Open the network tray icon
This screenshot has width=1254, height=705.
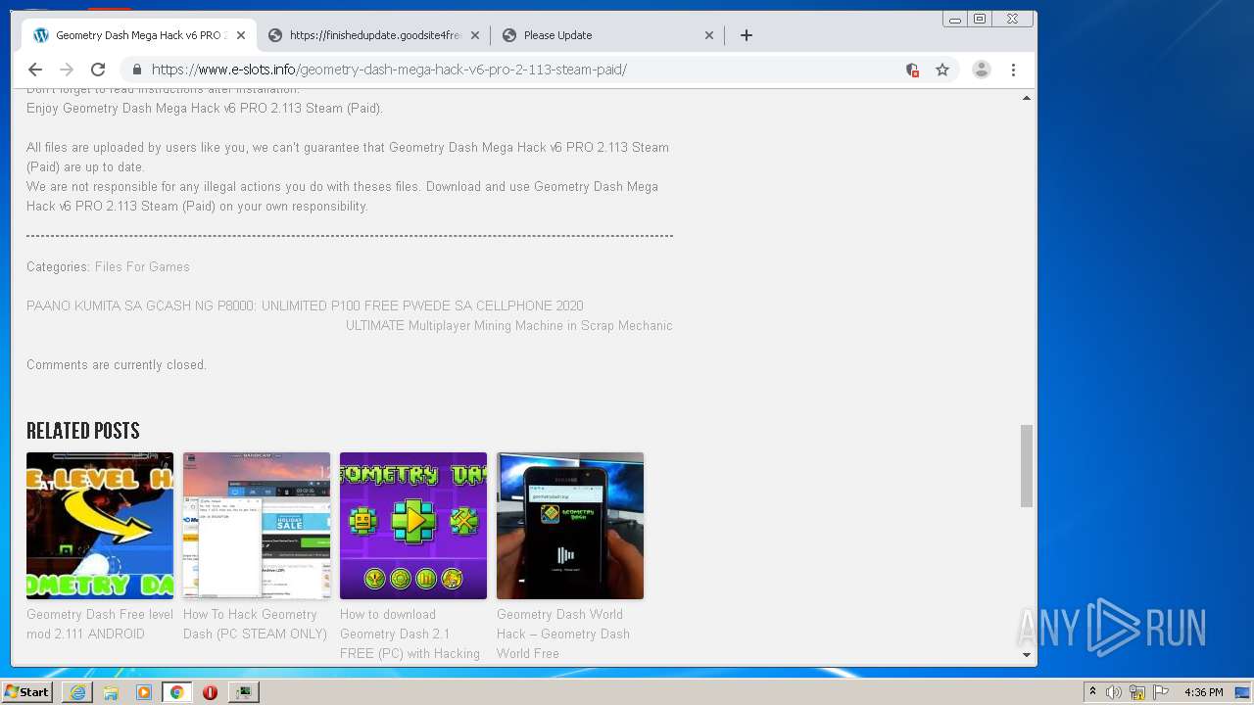1137,692
